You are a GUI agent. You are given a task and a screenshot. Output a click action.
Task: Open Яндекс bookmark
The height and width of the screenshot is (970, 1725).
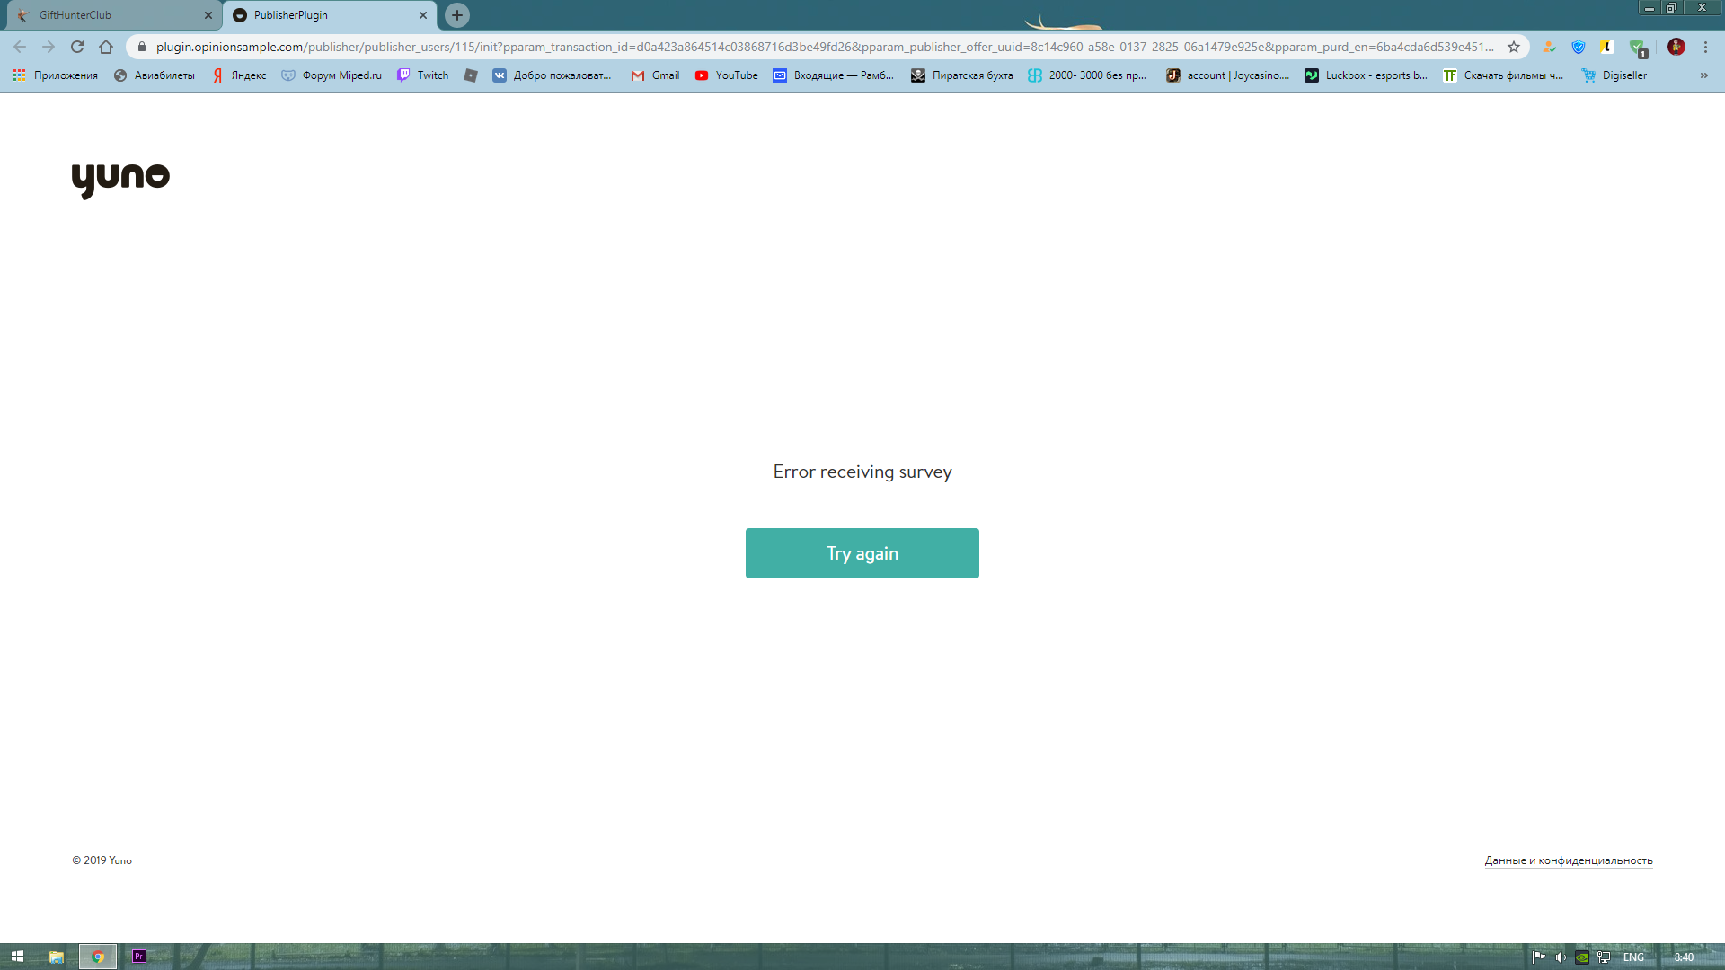click(x=240, y=75)
